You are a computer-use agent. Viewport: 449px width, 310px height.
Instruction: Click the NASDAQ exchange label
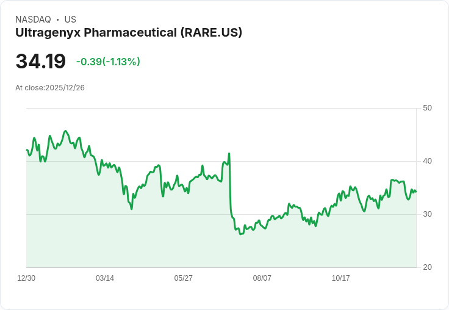pyautogui.click(x=33, y=20)
